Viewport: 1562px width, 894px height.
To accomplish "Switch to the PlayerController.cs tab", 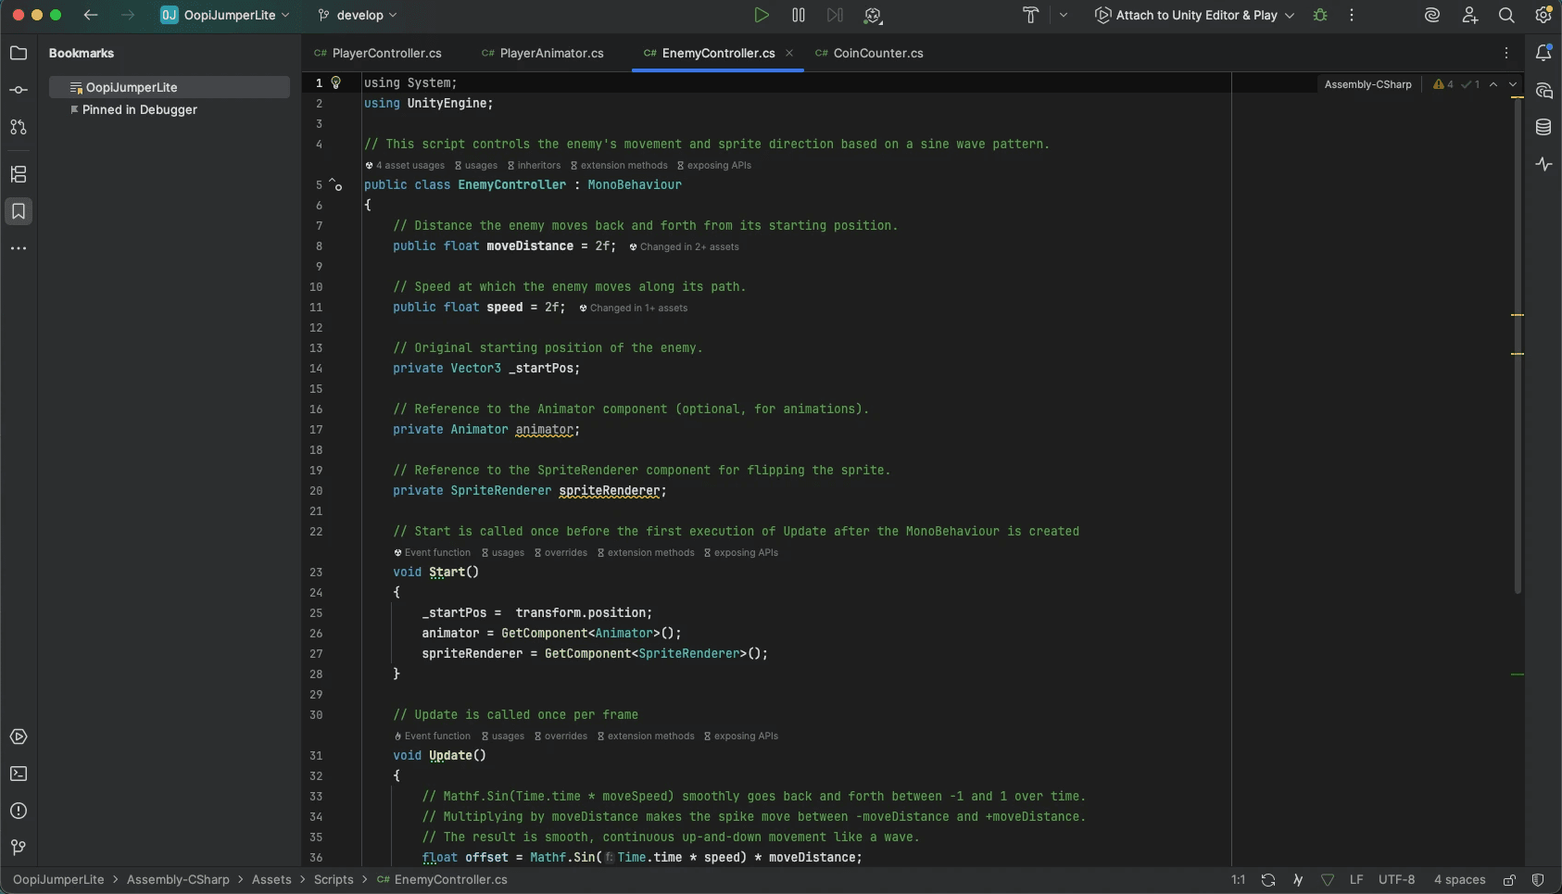I will pos(386,53).
